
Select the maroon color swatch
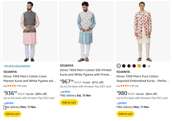point(134,66)
